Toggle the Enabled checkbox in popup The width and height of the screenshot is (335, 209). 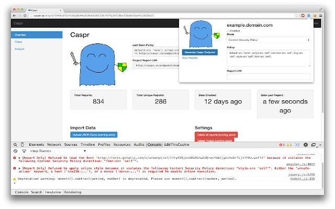pyautogui.click(x=228, y=31)
